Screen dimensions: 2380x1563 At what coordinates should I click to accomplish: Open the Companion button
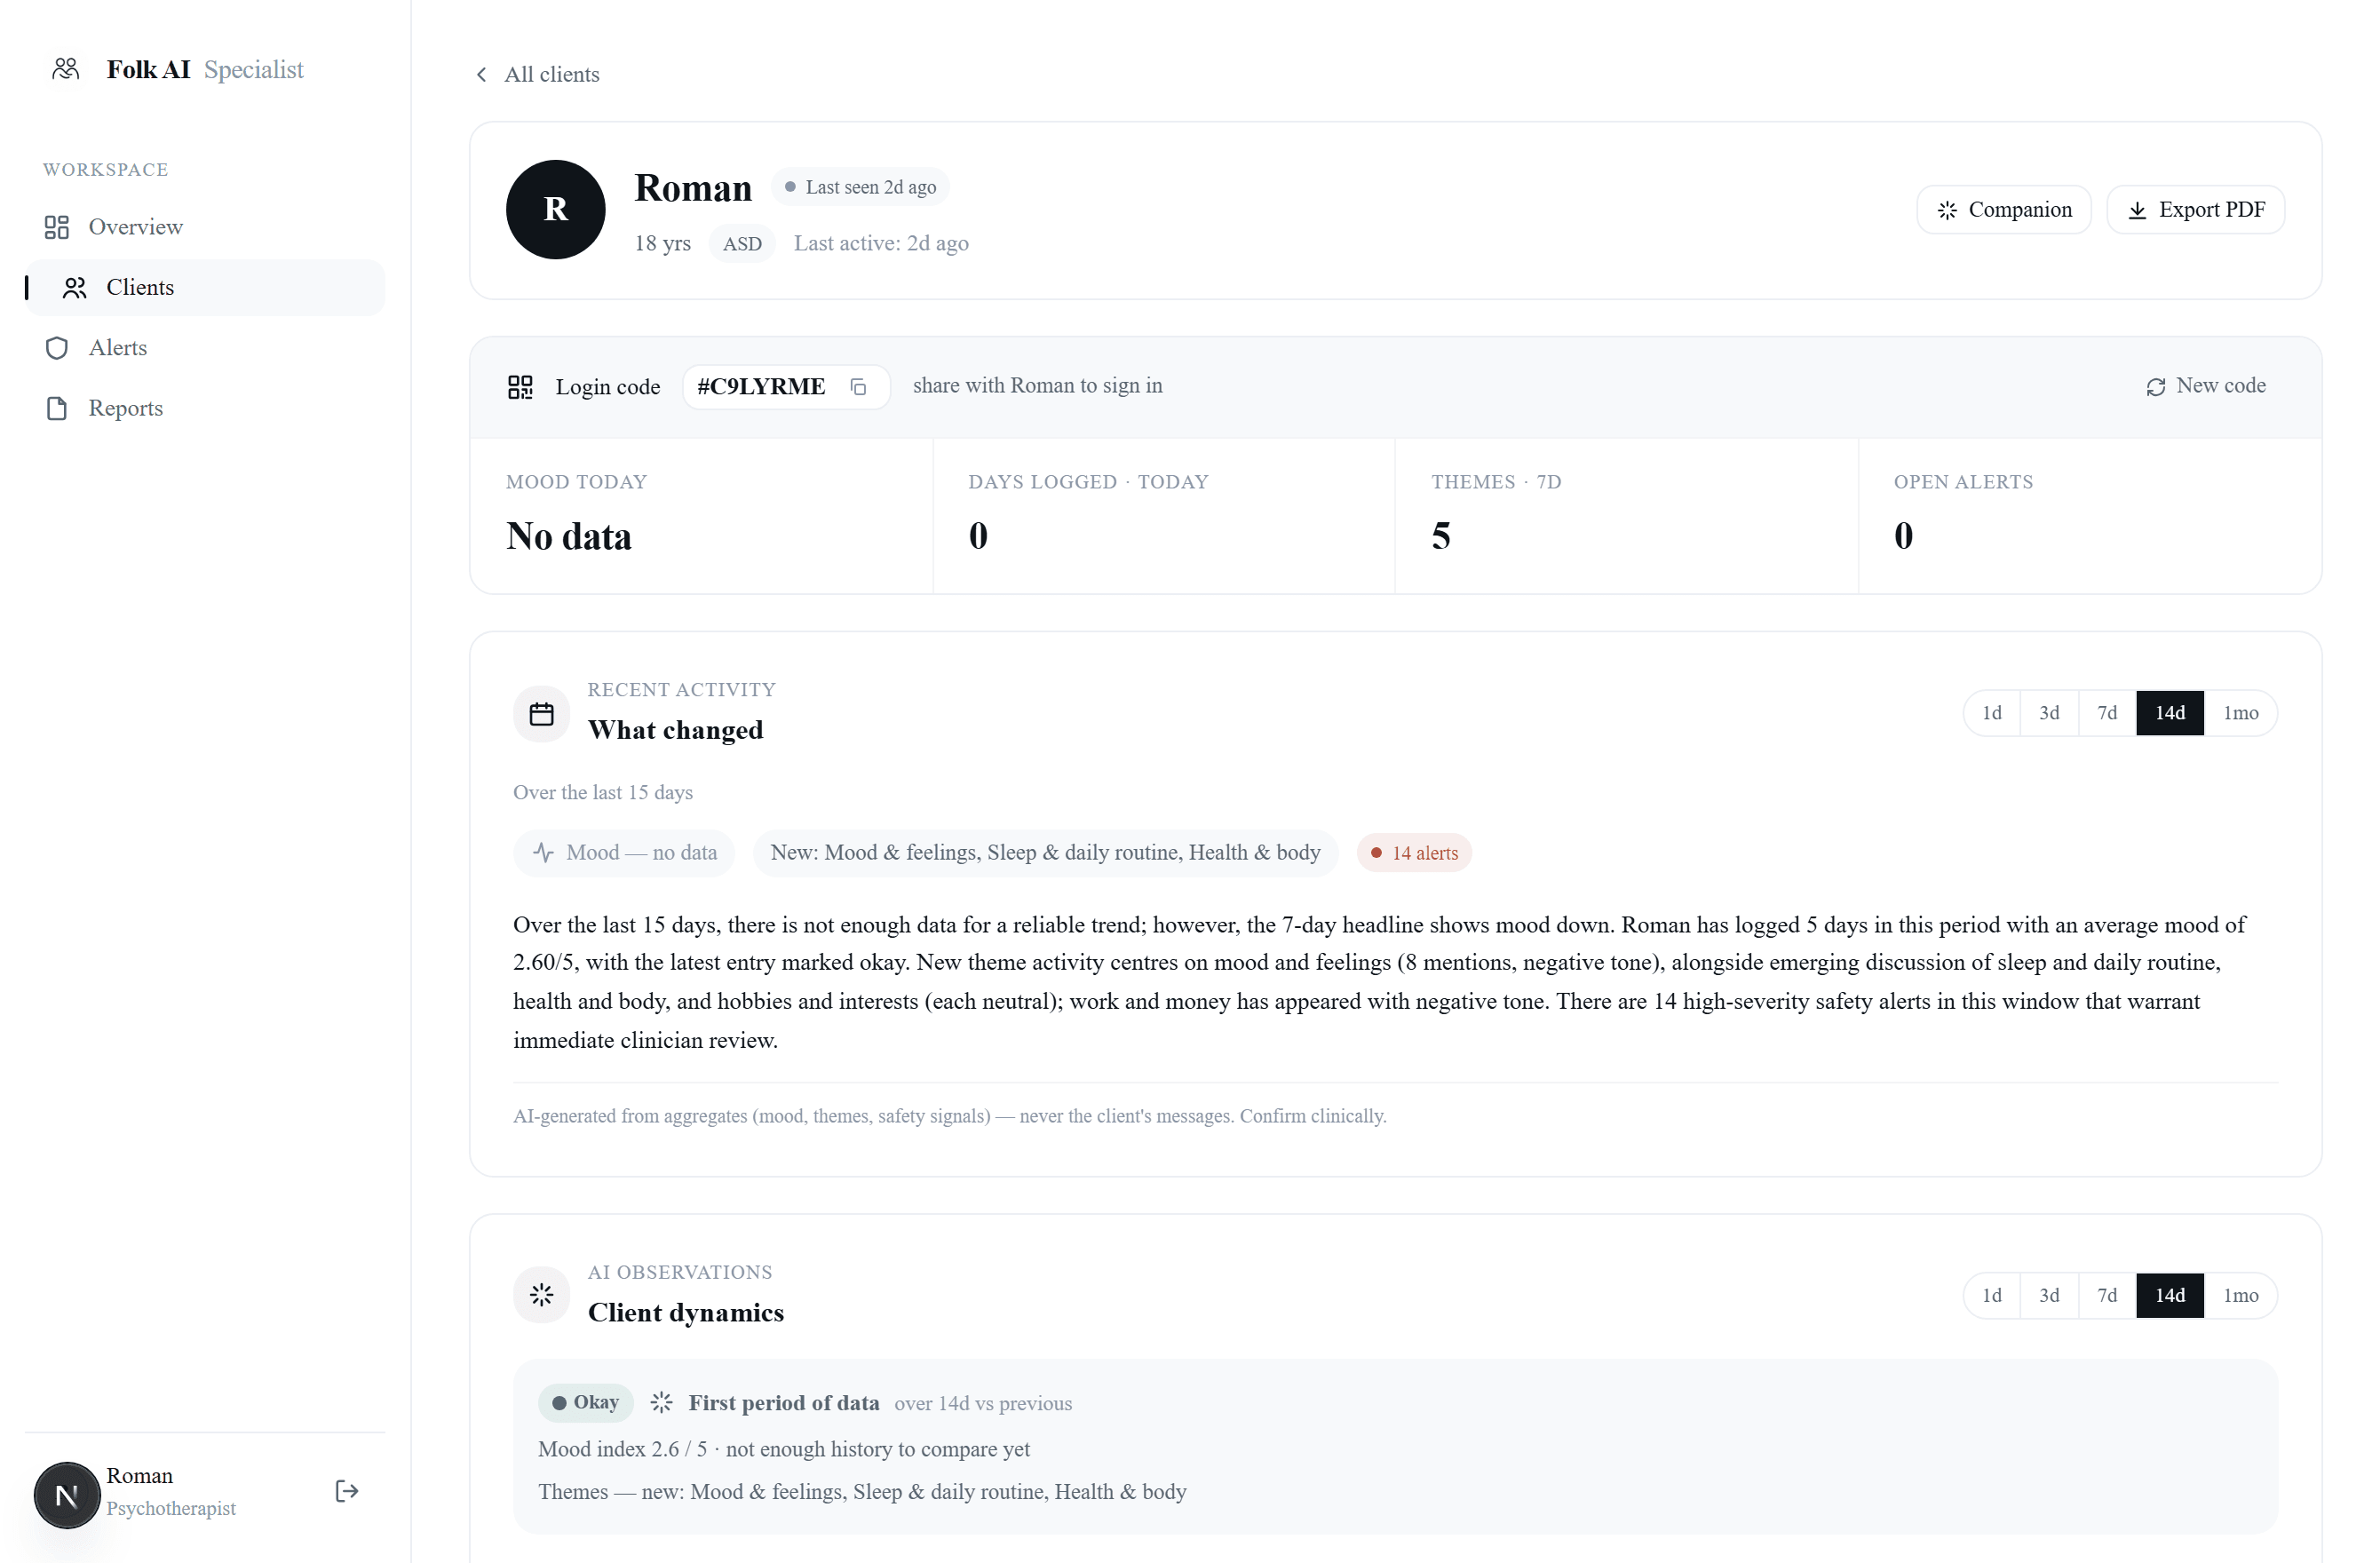click(x=2003, y=210)
